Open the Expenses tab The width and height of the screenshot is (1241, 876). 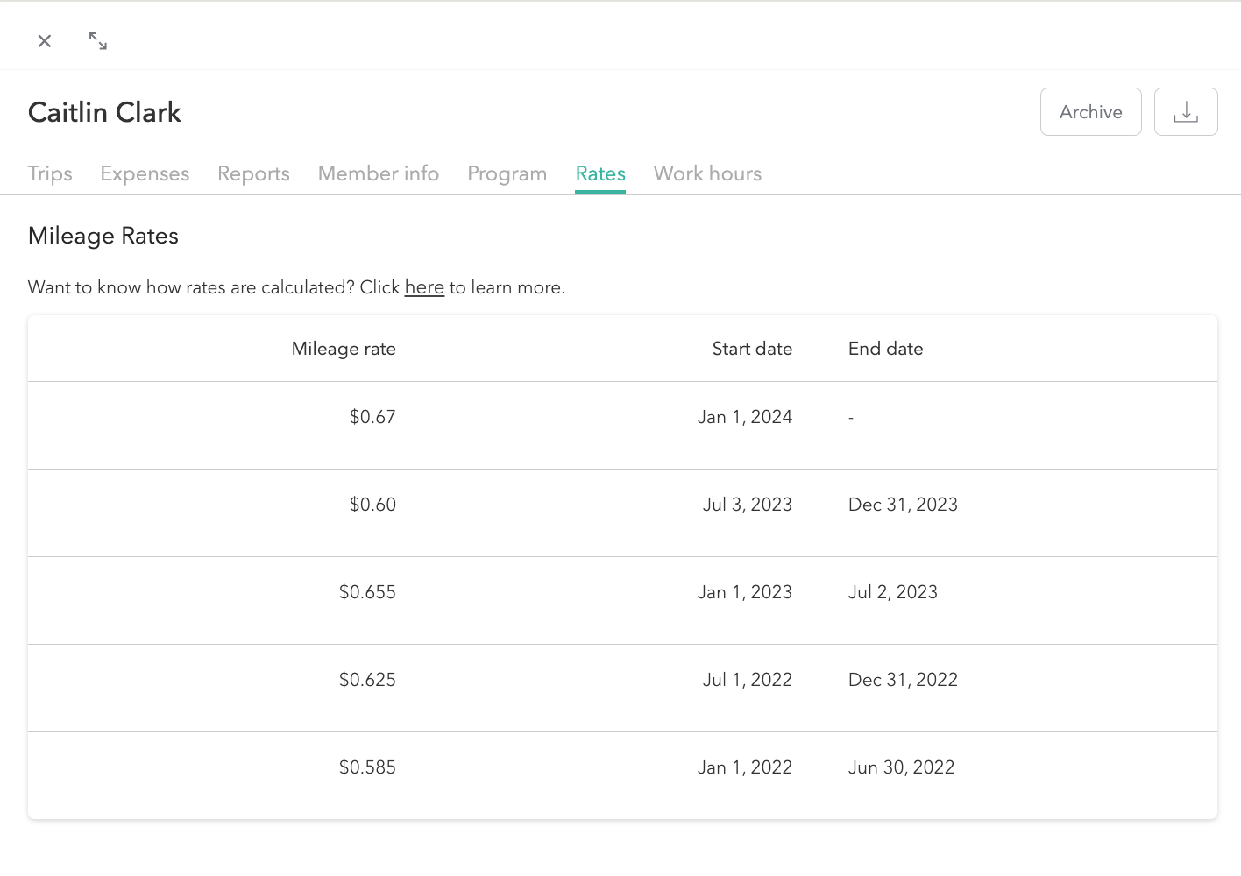click(x=145, y=173)
